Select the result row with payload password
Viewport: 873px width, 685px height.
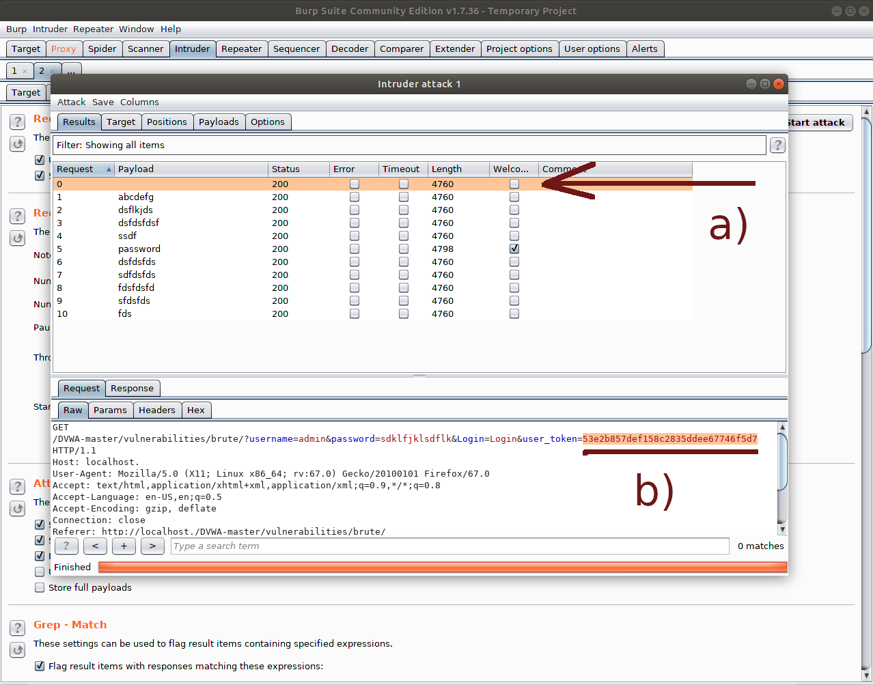click(372, 249)
